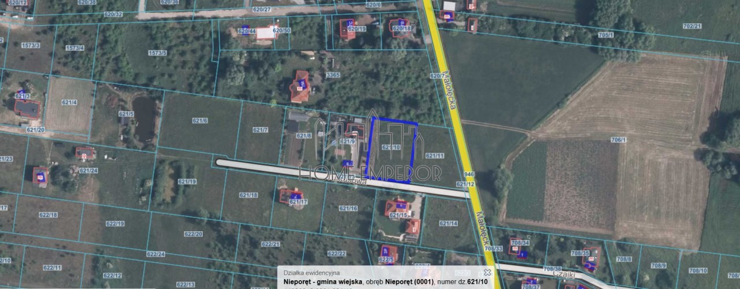The height and width of the screenshot is (289, 740).
Task: Click the 946 road number label
Action: (x=468, y=174)
